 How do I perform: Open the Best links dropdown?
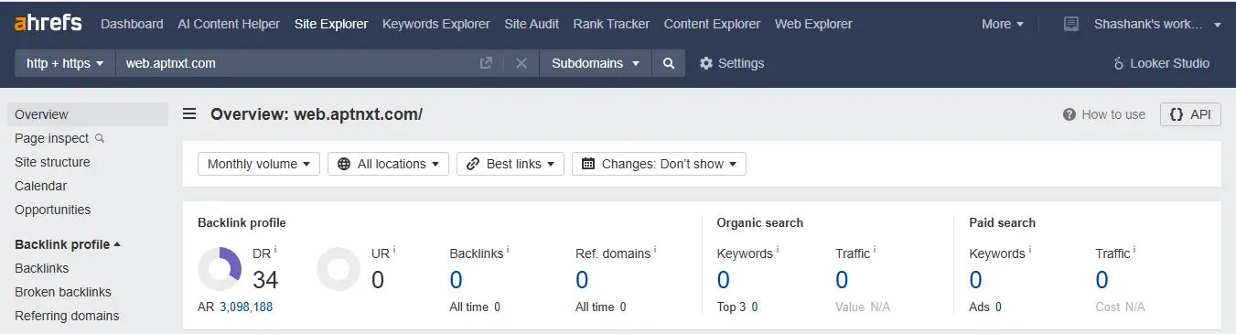click(511, 164)
